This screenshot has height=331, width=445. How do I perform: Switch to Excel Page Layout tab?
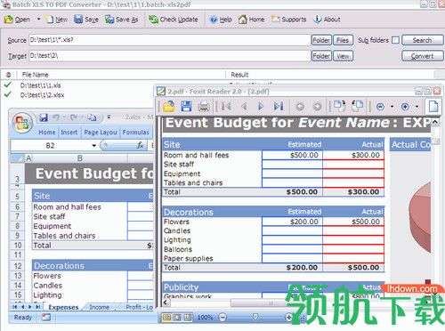pos(101,133)
